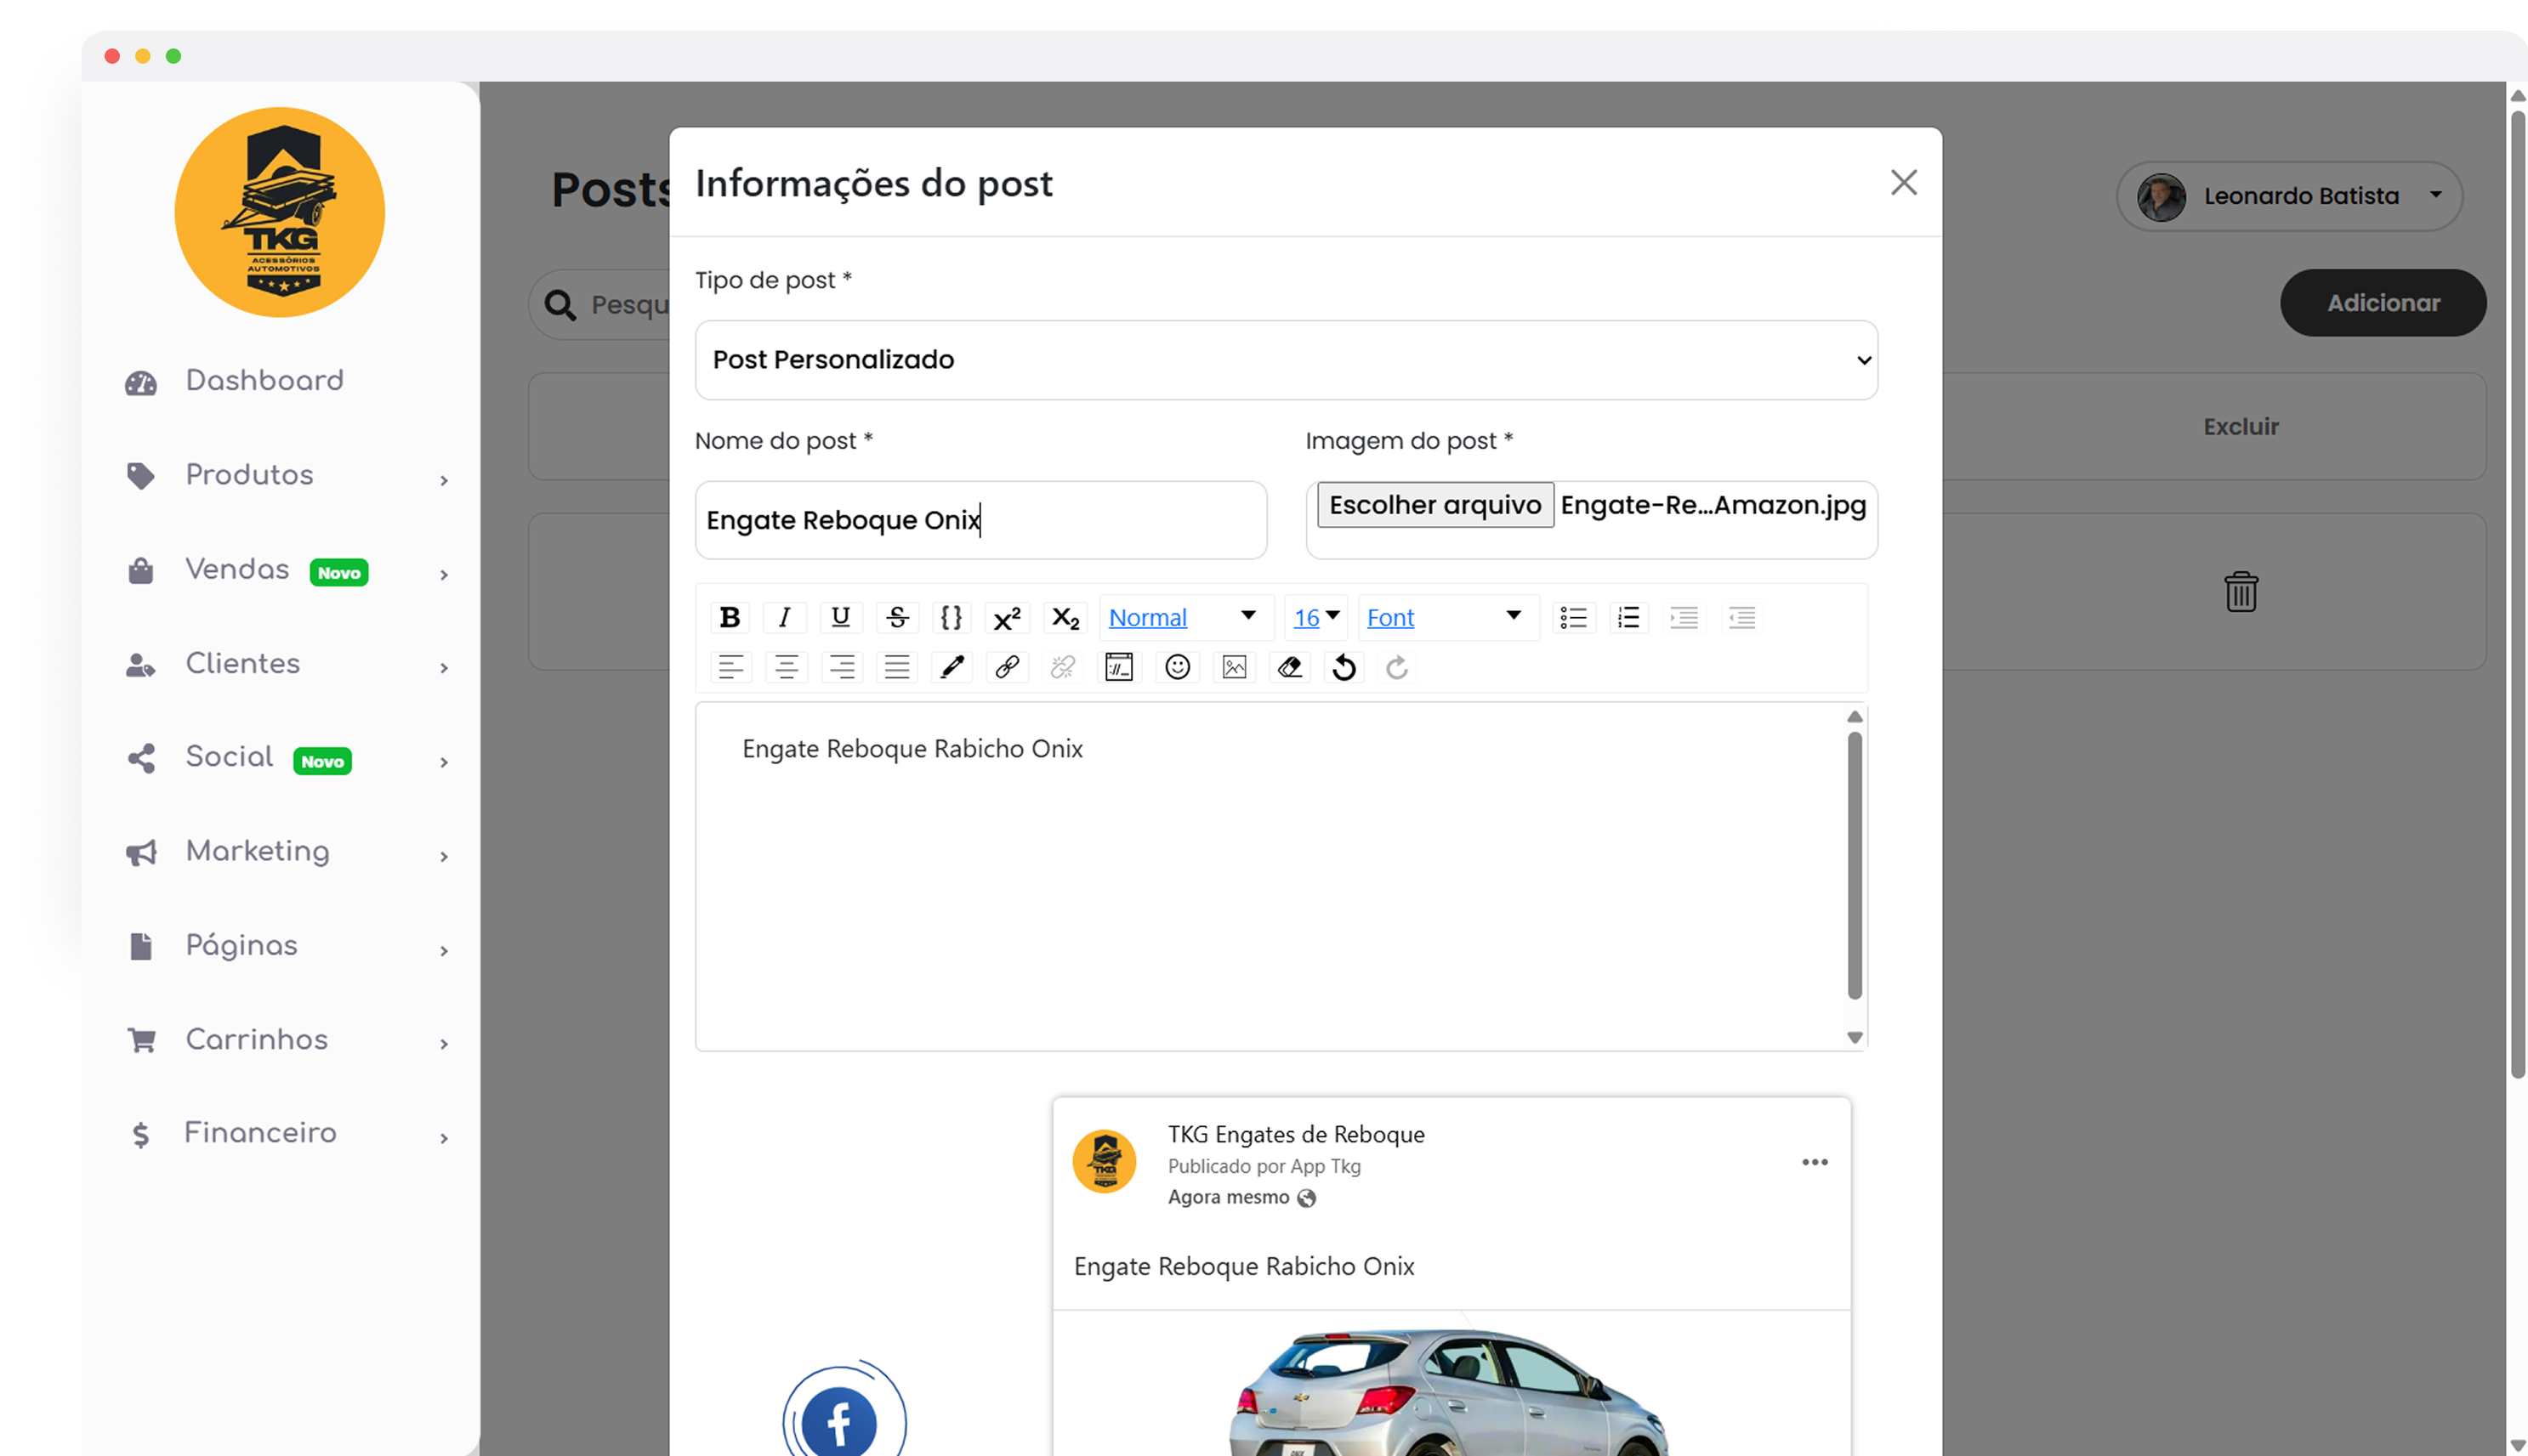The height and width of the screenshot is (1456, 2528).
Task: Close the Informações do post dialog
Action: 1903,182
